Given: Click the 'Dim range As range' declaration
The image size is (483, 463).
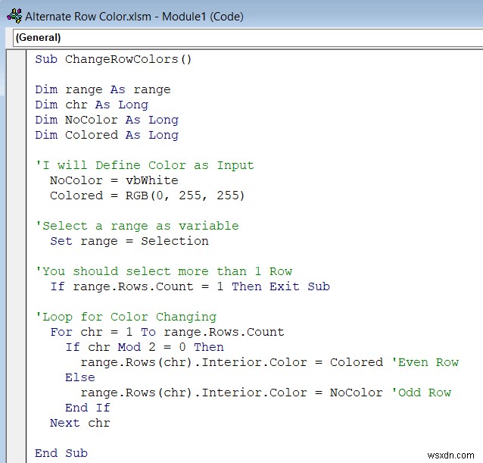Looking at the screenshot, I should click(x=102, y=89).
